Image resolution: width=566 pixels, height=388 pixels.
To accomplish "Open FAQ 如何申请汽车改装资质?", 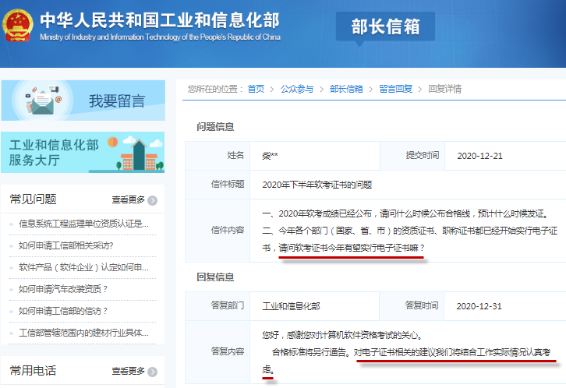I will (x=63, y=289).
